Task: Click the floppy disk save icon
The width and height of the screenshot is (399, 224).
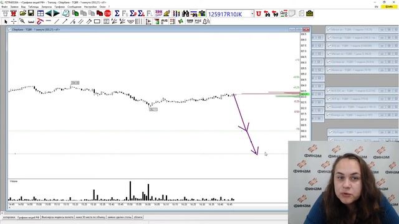Action: click(x=31, y=13)
